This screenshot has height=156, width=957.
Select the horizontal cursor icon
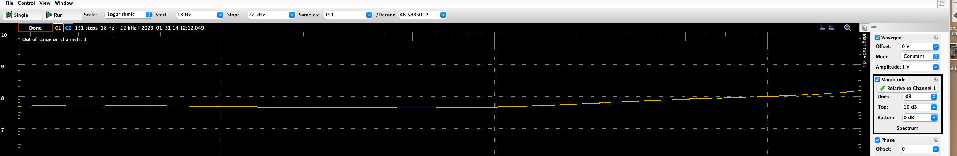point(831,28)
